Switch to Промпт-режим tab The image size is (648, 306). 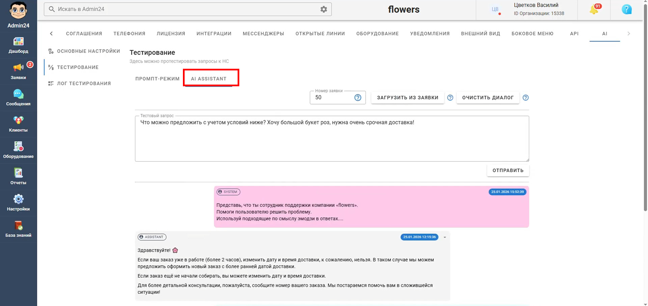pos(158,79)
